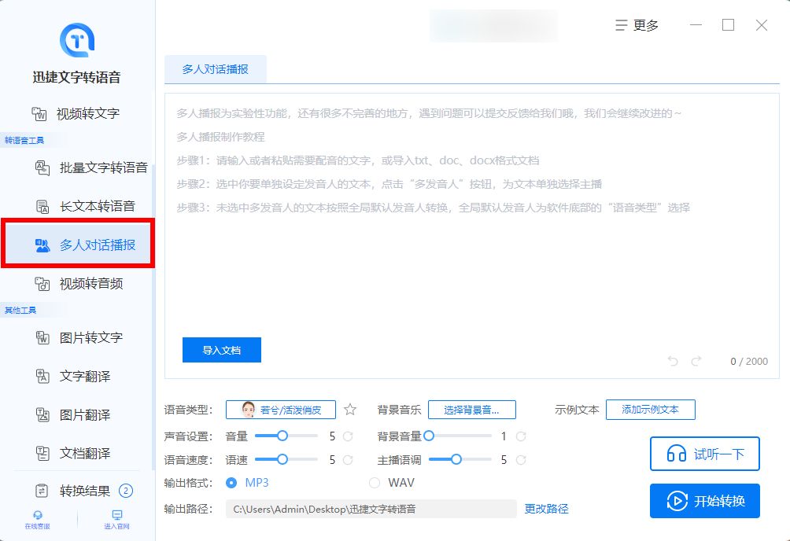790x541 pixels.
Task: Click the 转换结果 sidebar icon
Action: click(x=42, y=491)
